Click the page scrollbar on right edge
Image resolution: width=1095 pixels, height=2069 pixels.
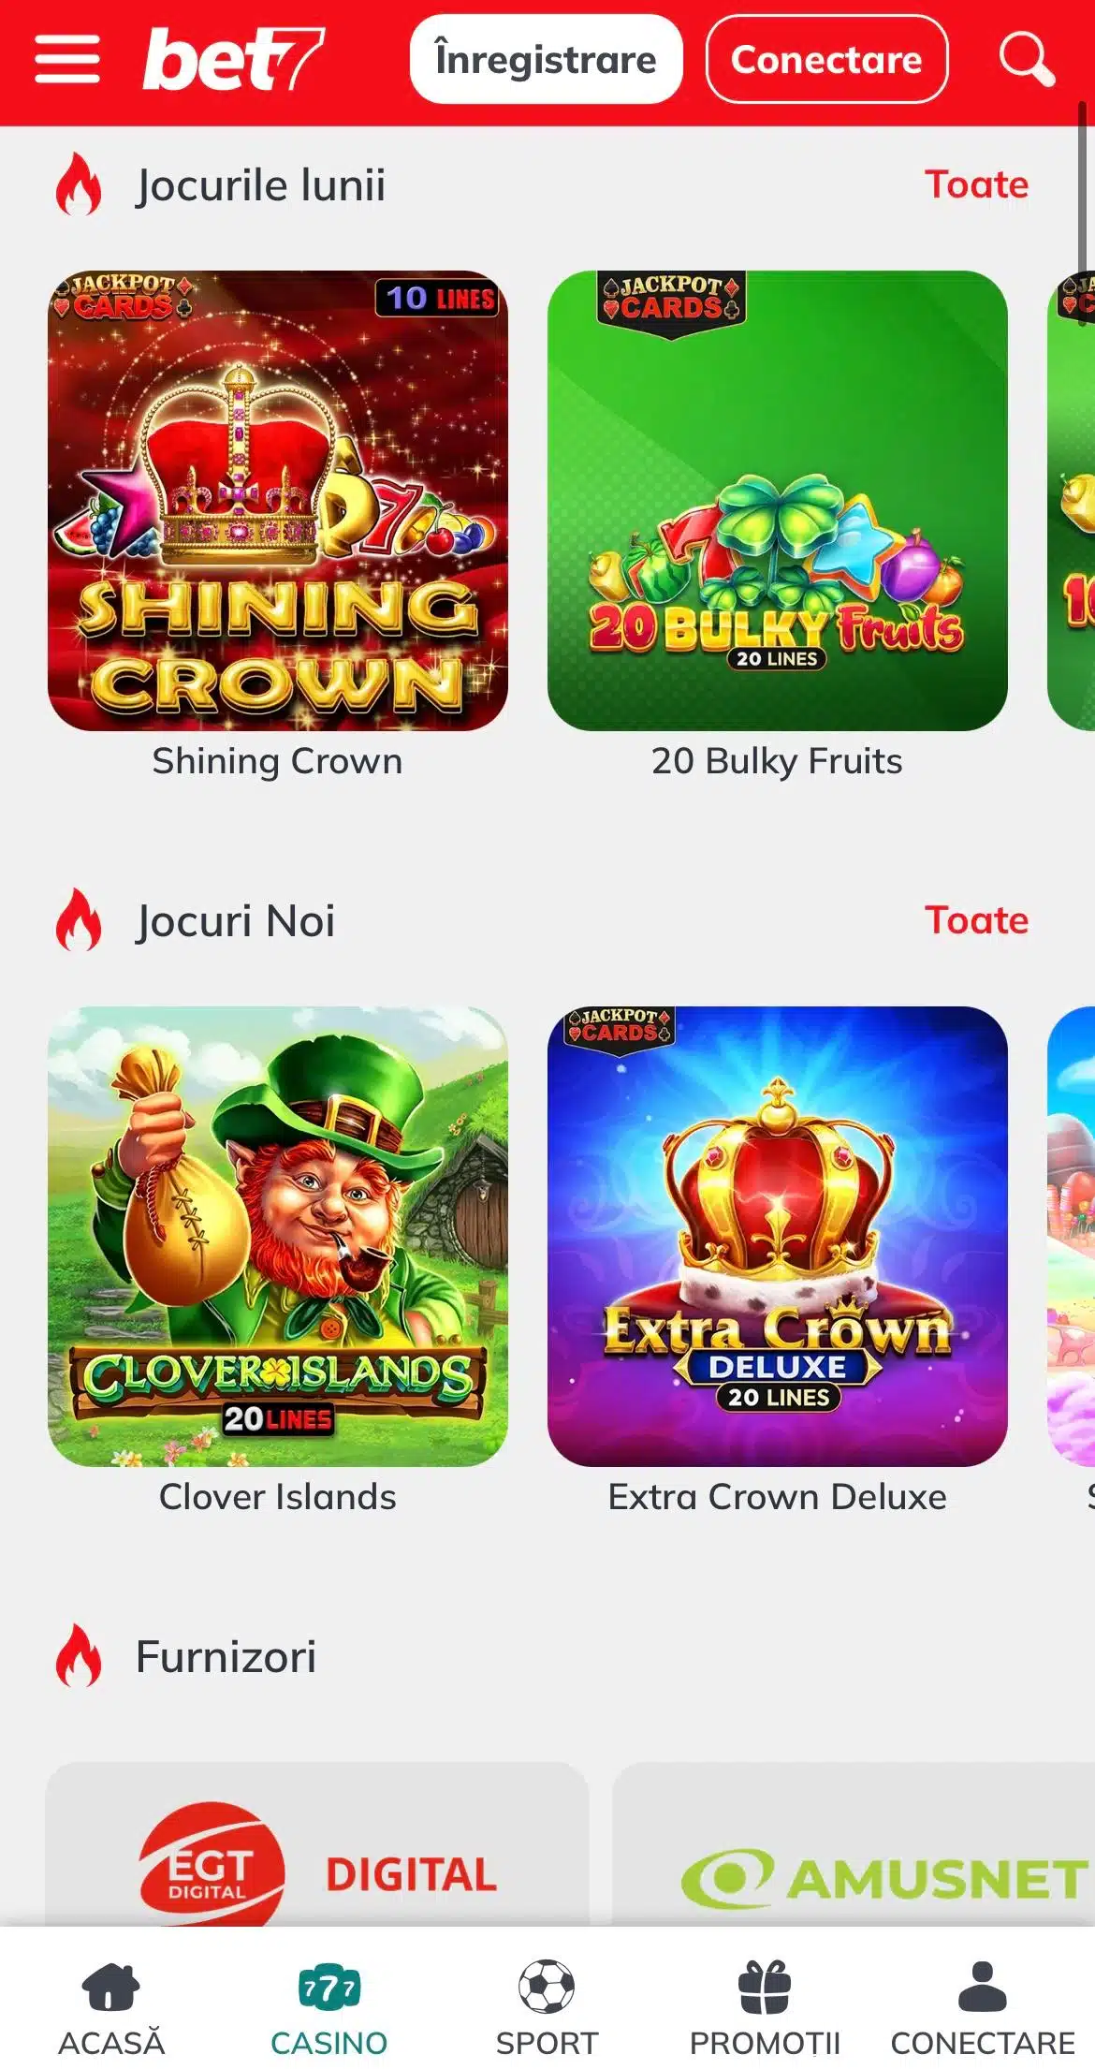1083,213
